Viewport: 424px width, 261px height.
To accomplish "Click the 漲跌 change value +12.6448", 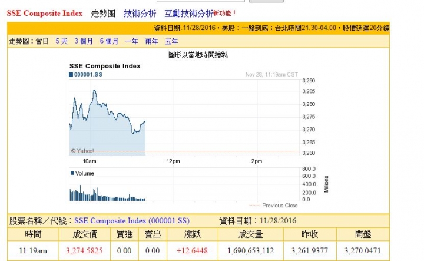I will pos(193,250).
